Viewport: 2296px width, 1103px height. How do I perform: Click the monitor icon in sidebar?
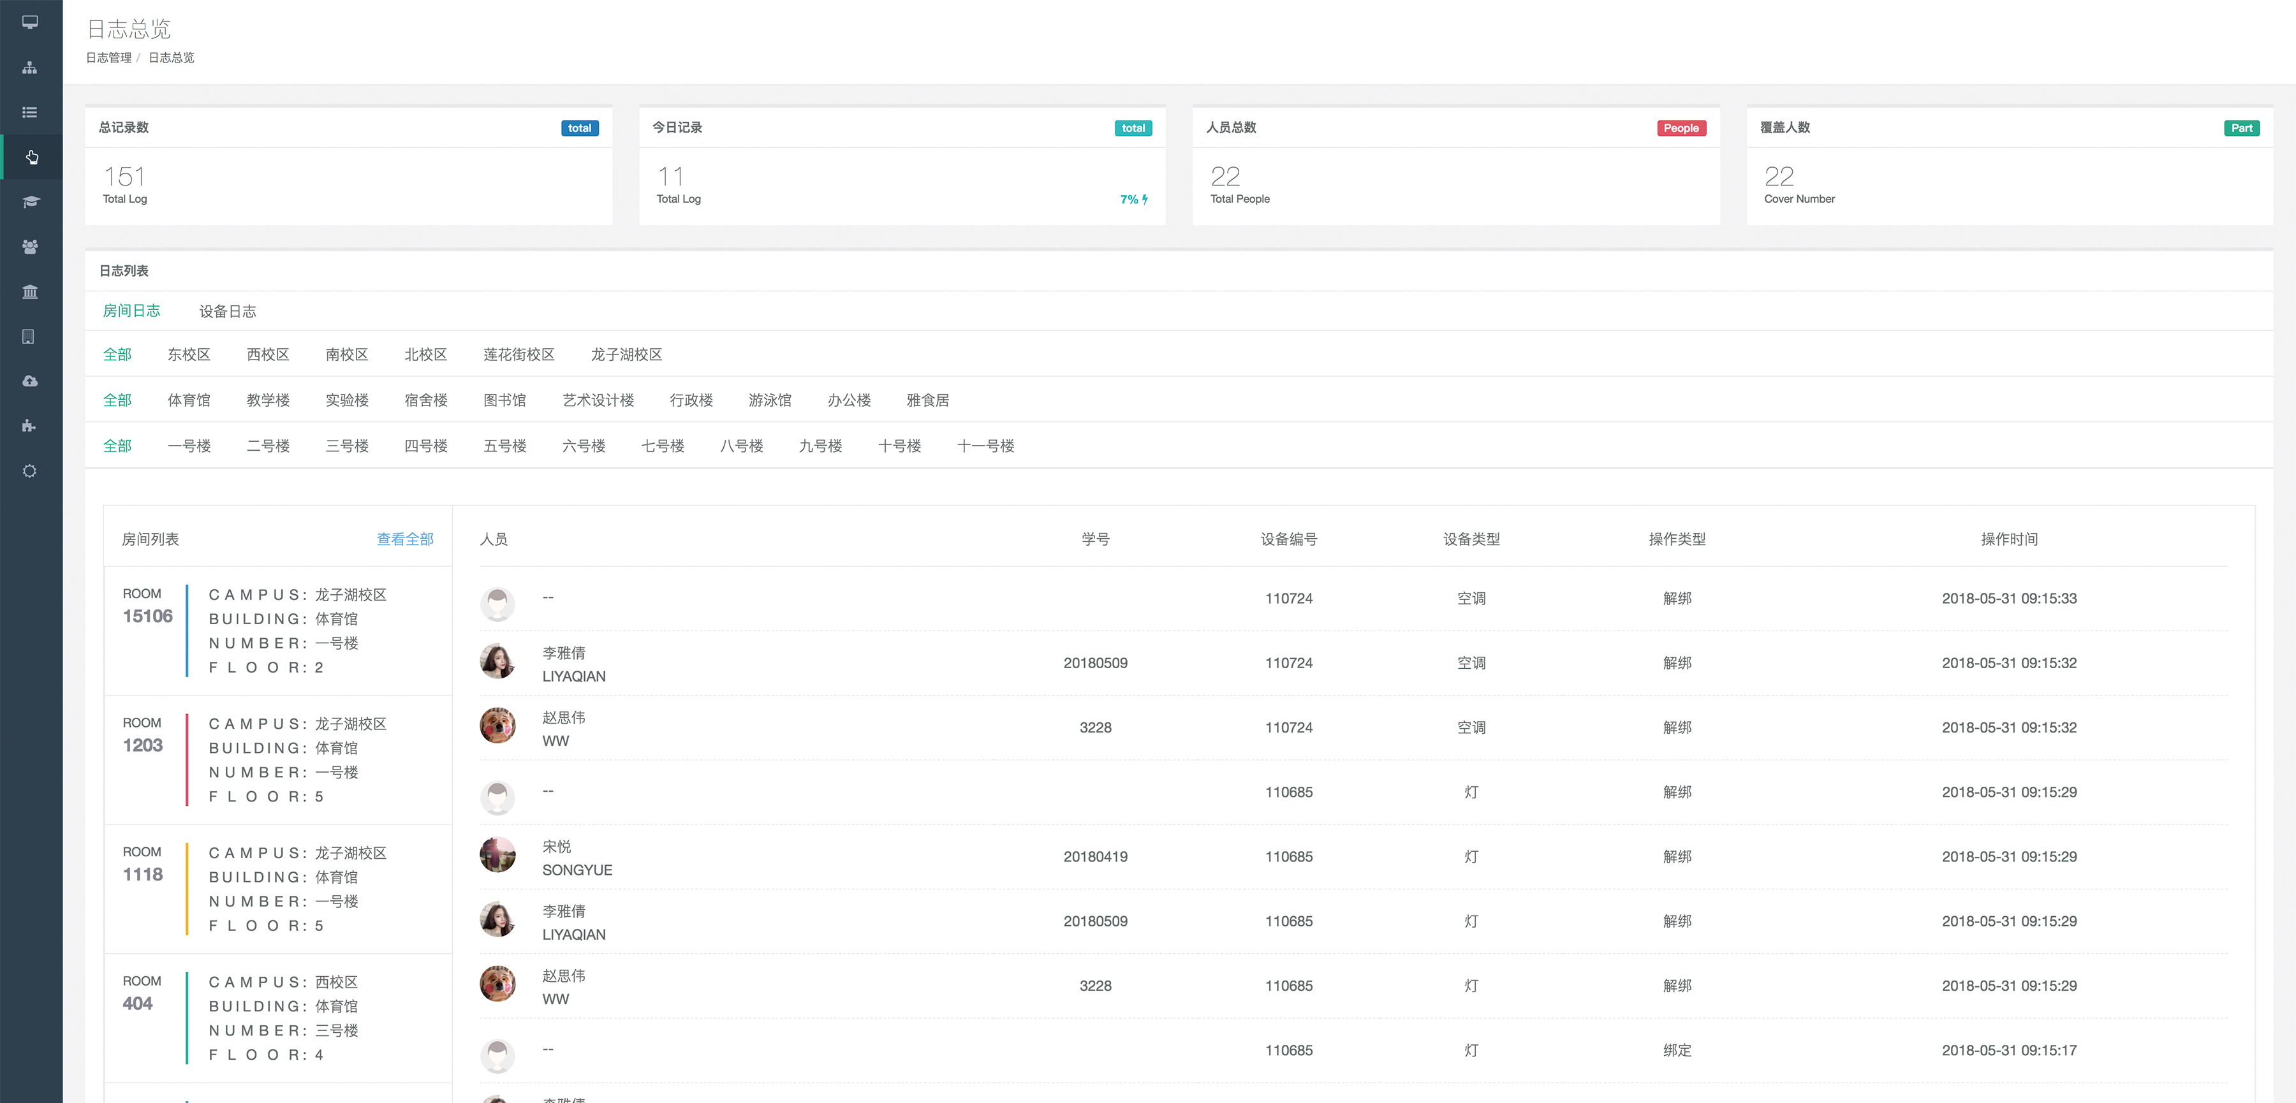point(31,22)
